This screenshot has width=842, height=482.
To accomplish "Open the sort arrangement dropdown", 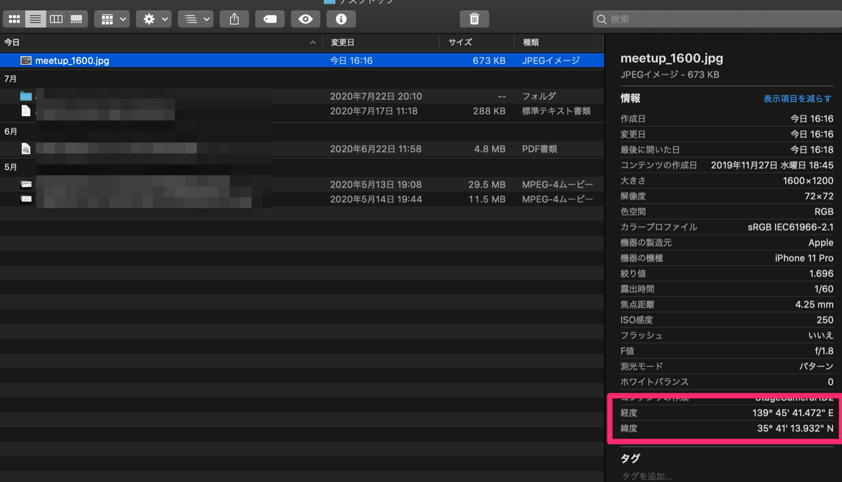I will tap(196, 19).
